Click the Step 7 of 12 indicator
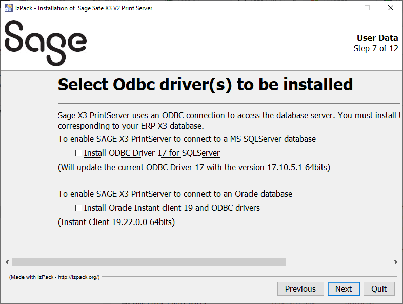The width and height of the screenshot is (403, 304). [x=376, y=49]
